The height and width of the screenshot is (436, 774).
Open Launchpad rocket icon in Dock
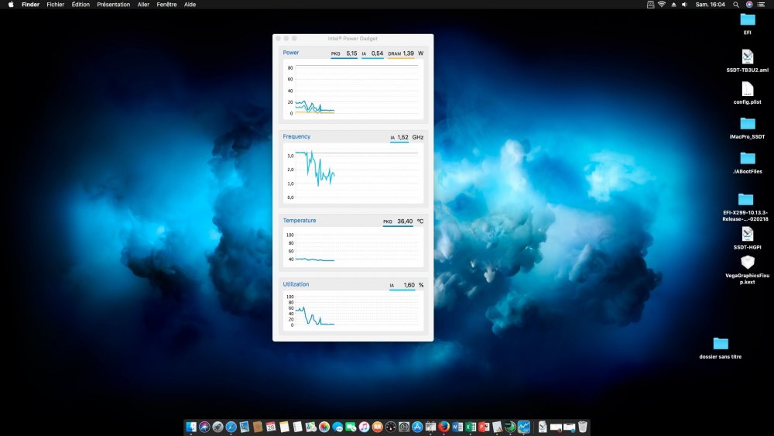[x=217, y=427]
